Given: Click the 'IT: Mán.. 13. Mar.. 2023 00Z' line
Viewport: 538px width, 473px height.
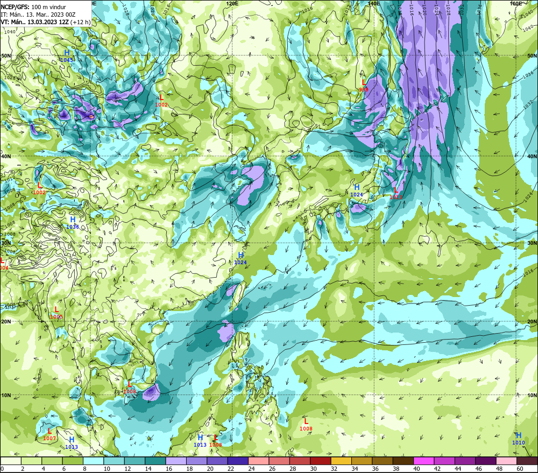Looking at the screenshot, I should coord(38,15).
